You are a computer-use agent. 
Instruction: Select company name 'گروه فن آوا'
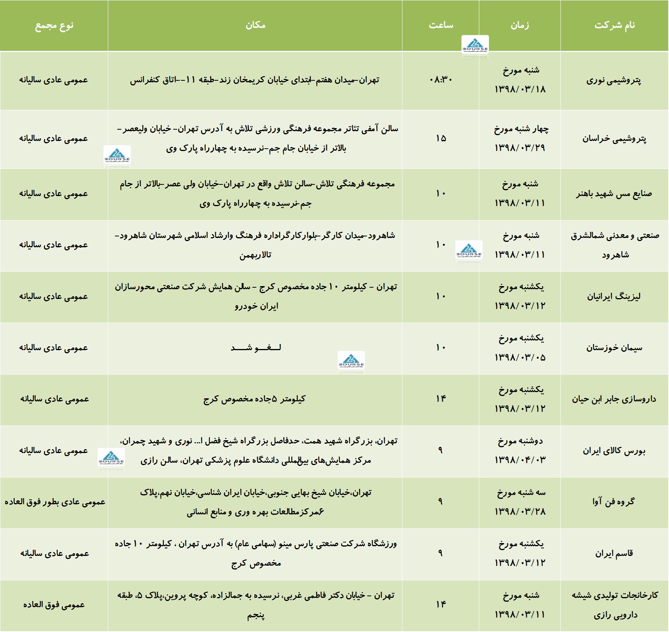click(614, 502)
